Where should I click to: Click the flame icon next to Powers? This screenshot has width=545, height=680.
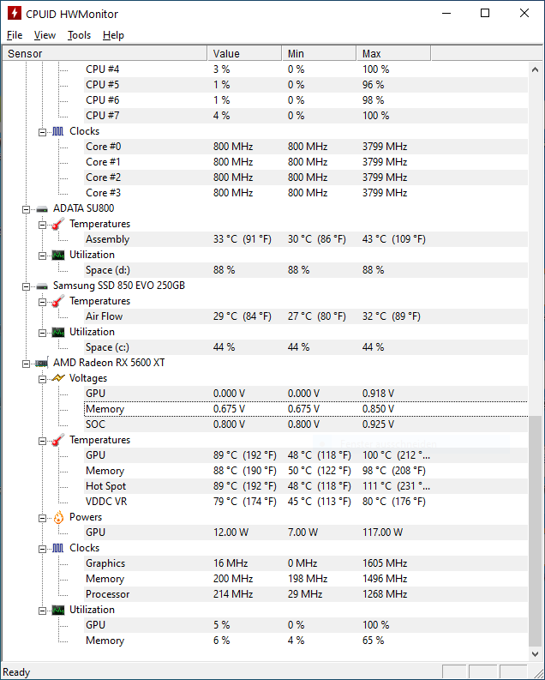pos(58,517)
